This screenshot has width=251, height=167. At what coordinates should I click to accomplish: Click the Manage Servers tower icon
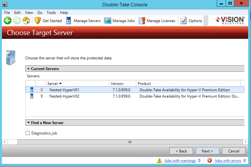tap(68, 21)
